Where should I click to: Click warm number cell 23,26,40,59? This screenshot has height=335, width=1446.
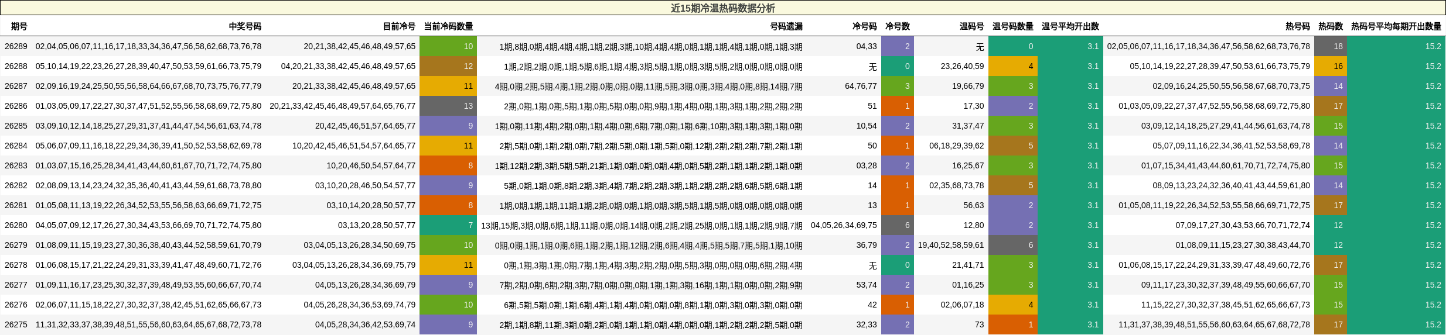(x=963, y=66)
